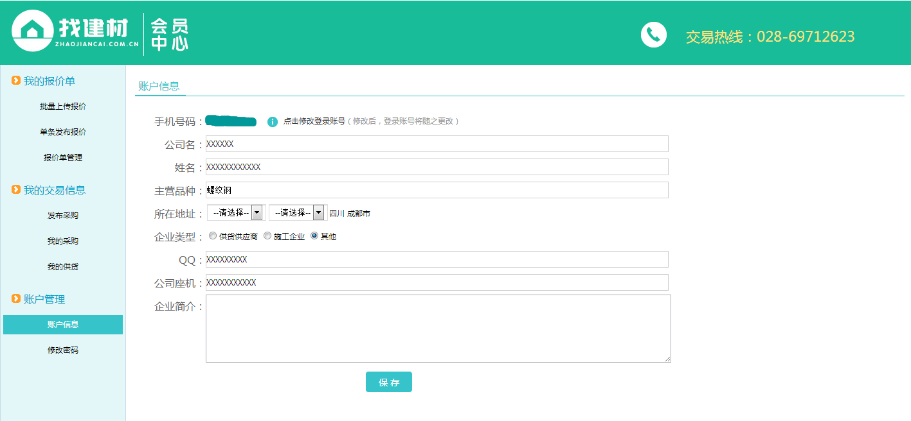The height and width of the screenshot is (421, 911).
Task: Click the 找建材 house logo icon
Action: pyautogui.click(x=32, y=31)
